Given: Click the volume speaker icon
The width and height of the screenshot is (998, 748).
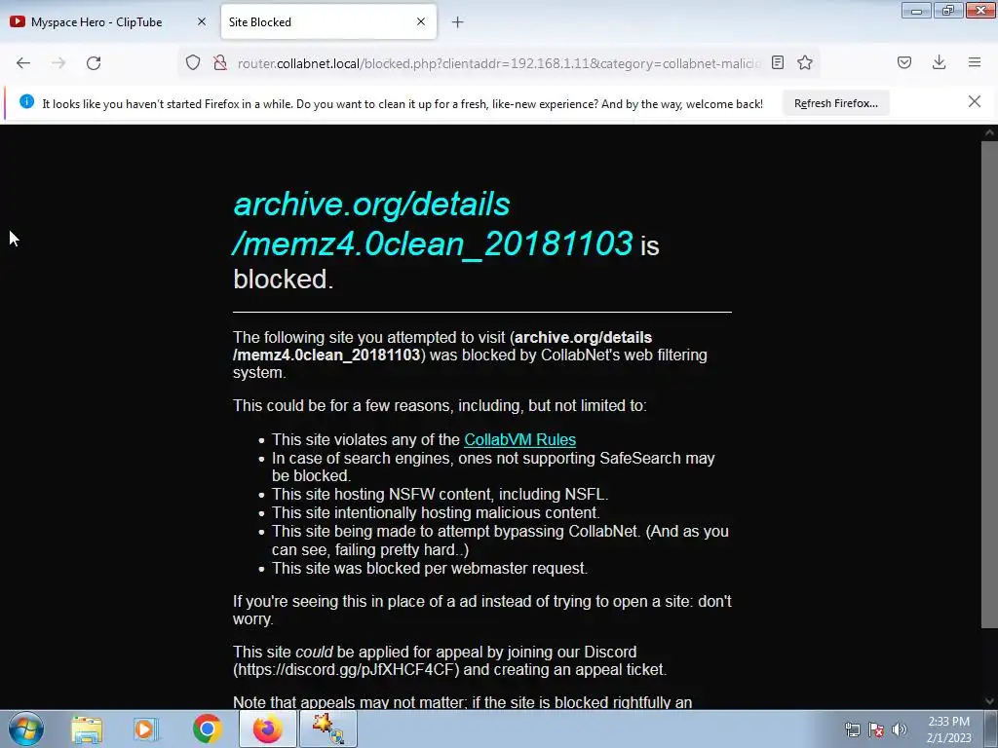Looking at the screenshot, I should point(900,729).
